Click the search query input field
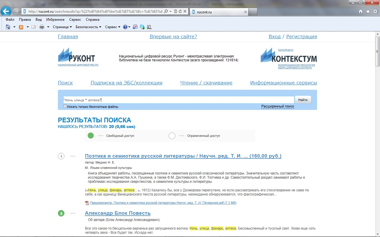The width and height of the screenshot is (380, 237). tap(178, 100)
